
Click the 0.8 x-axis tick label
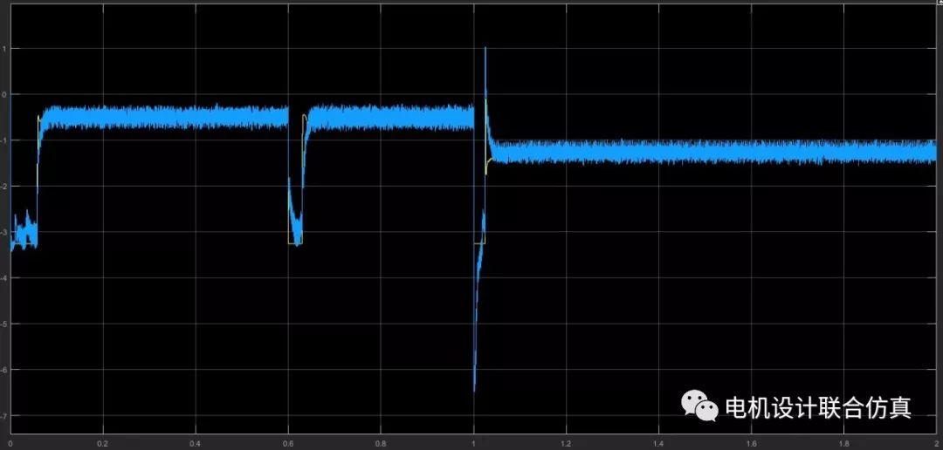381,442
